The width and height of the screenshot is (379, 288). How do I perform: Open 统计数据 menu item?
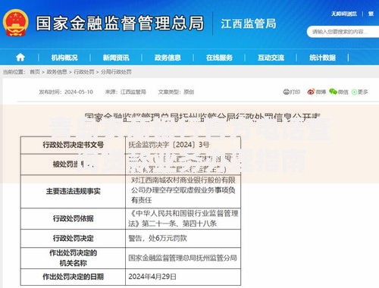point(322,58)
